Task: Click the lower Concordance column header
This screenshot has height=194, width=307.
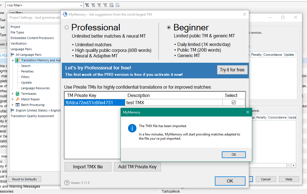Action: pyautogui.click(x=277, y=117)
